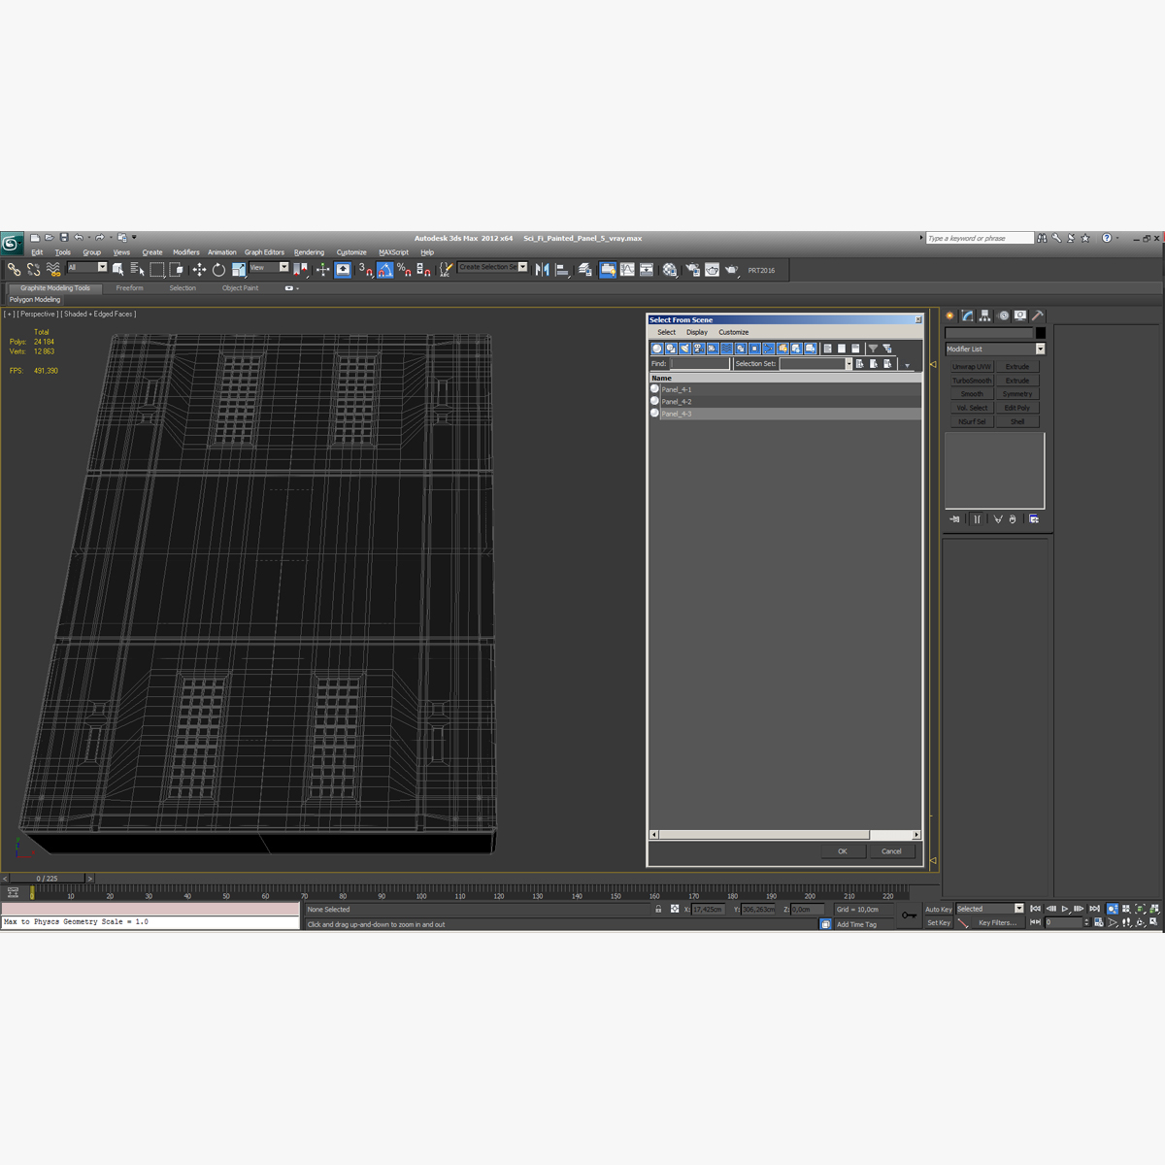
Task: Click the Pin Stack icon
Action: click(x=955, y=519)
